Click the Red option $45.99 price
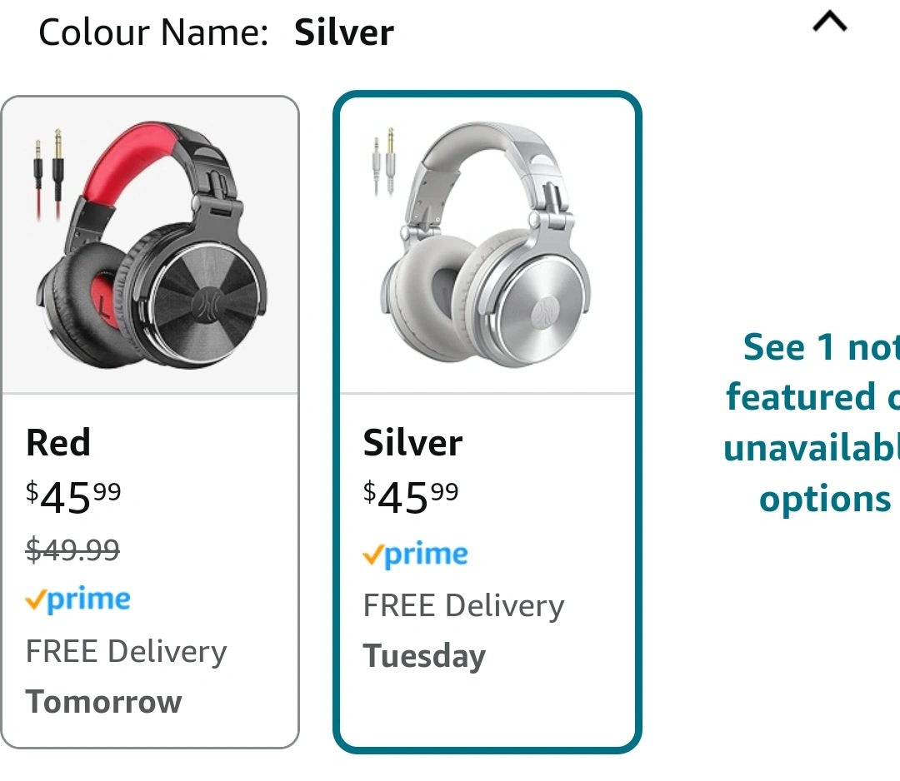 pos(73,496)
